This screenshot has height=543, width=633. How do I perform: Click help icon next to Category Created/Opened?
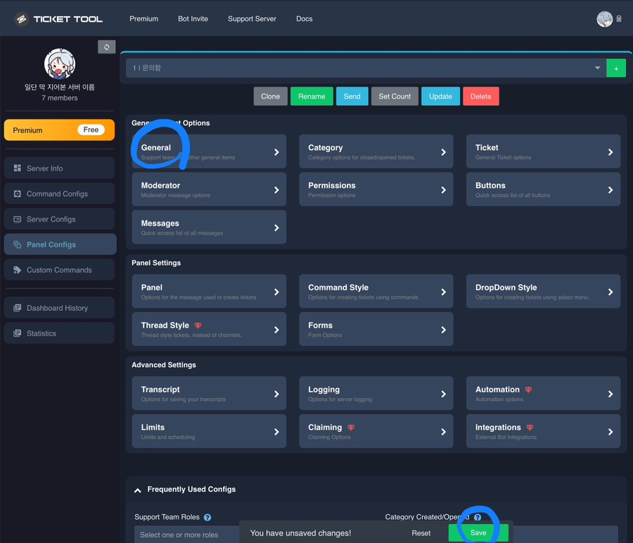tap(478, 517)
